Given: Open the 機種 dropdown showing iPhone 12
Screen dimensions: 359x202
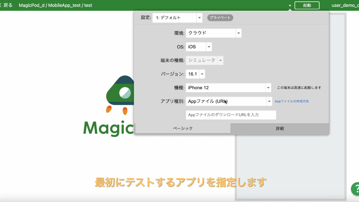Looking at the screenshot, I should pyautogui.click(x=229, y=88).
